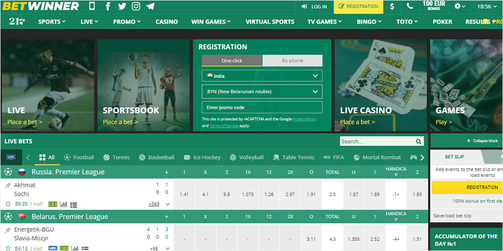Switch to By phone registration tab
503x251 pixels.
point(293,61)
